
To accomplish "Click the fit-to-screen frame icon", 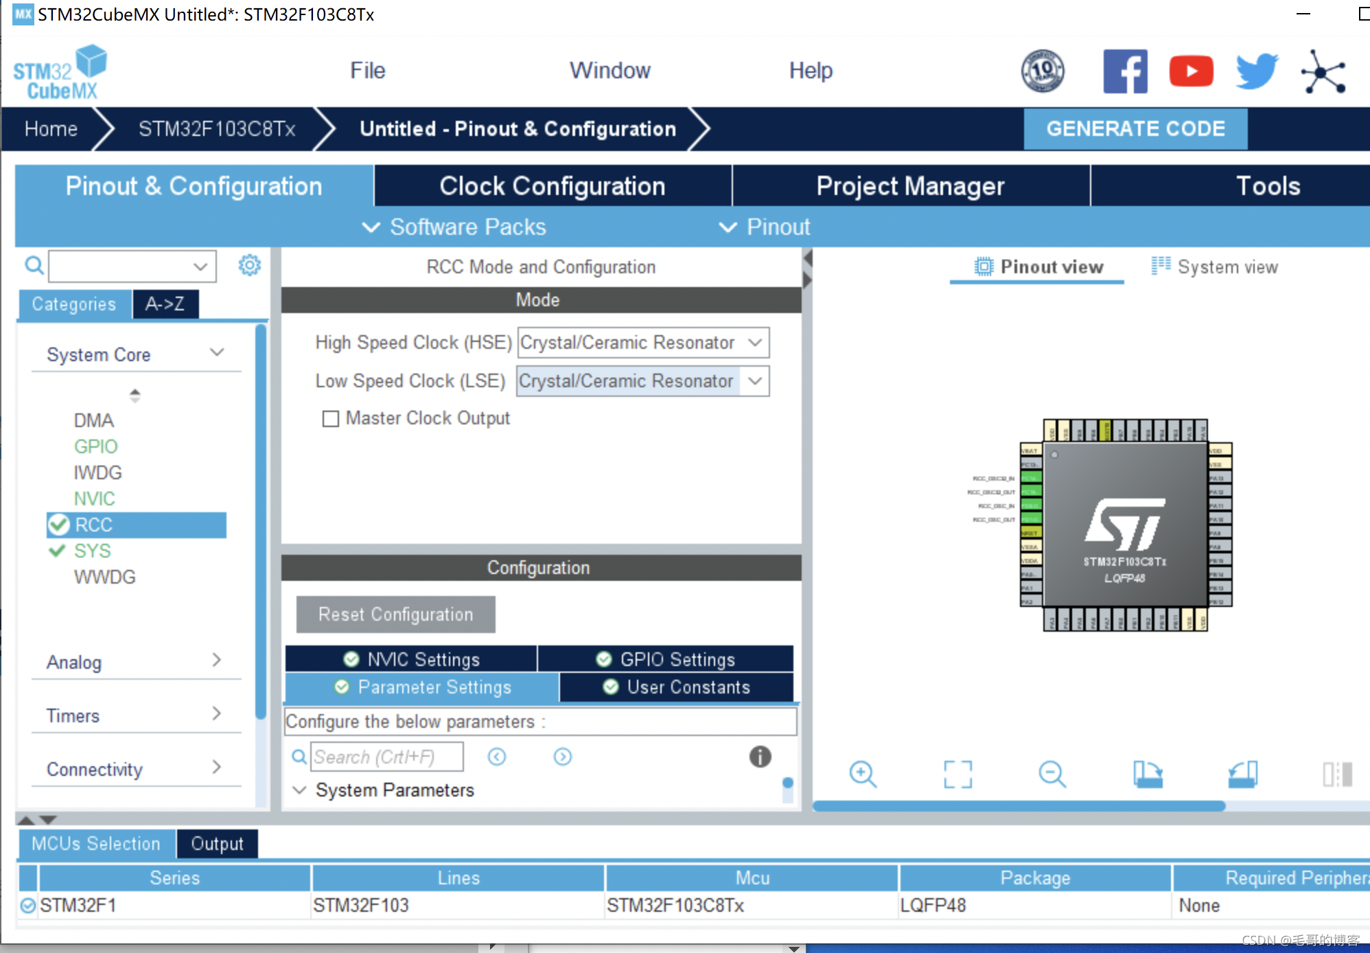I will pos(957,774).
